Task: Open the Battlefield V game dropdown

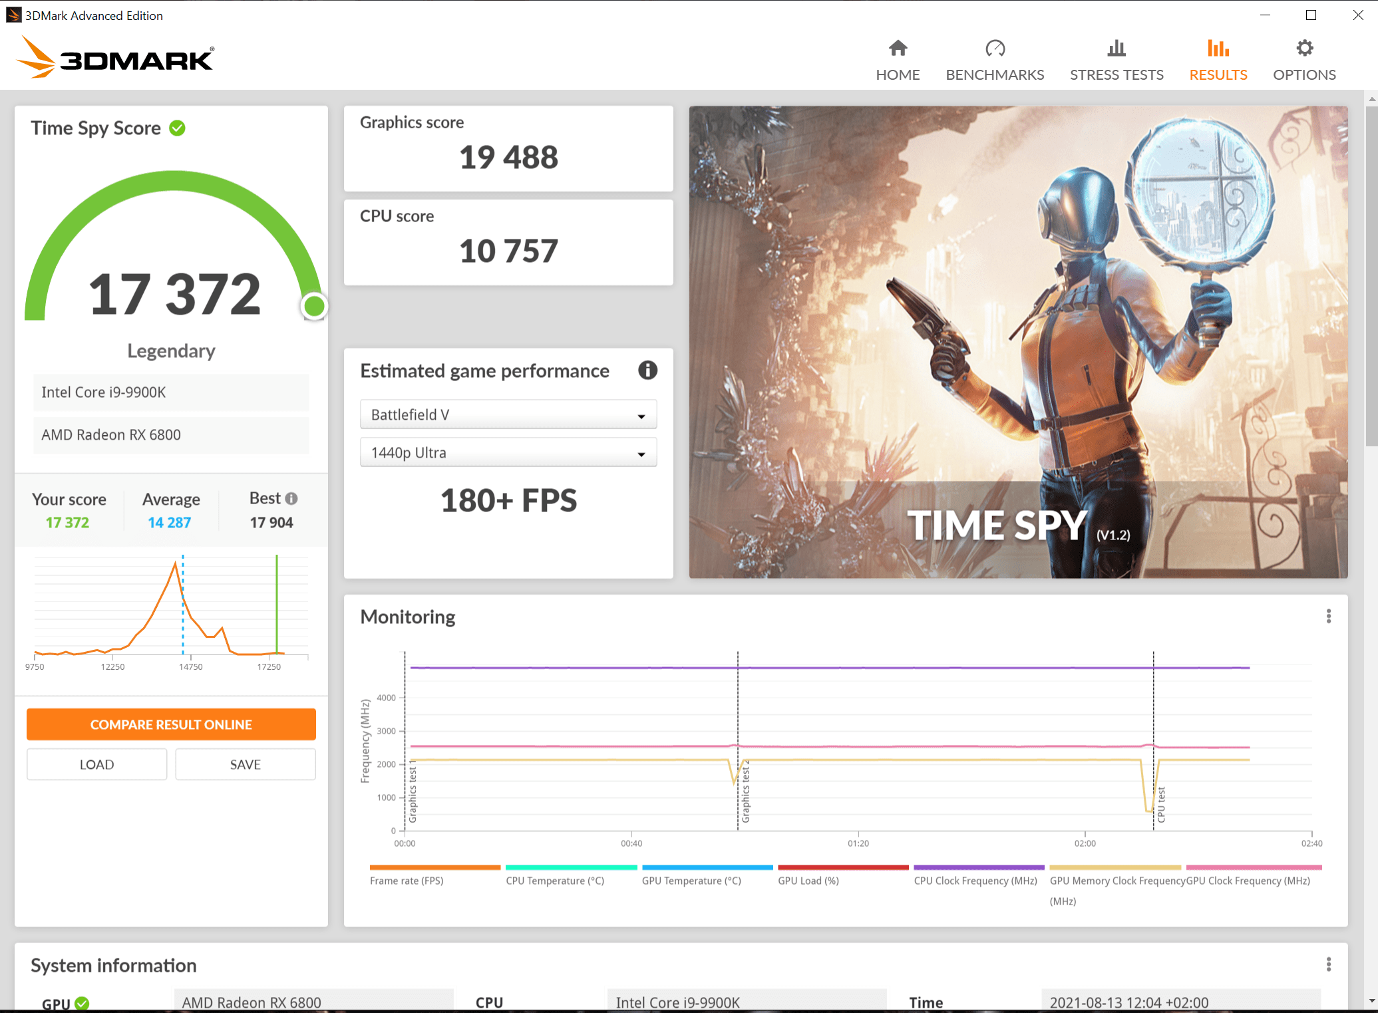Action: pyautogui.click(x=508, y=414)
